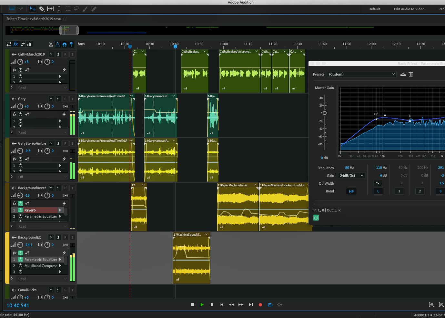This screenshot has width=445, height=318.
Task: Show the EQ track section
Action: click(x=29, y=44)
